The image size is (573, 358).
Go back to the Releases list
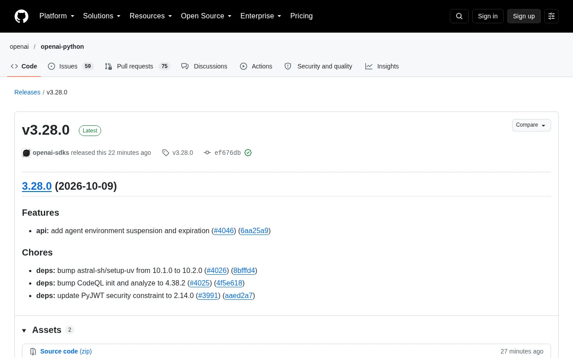coord(27,92)
